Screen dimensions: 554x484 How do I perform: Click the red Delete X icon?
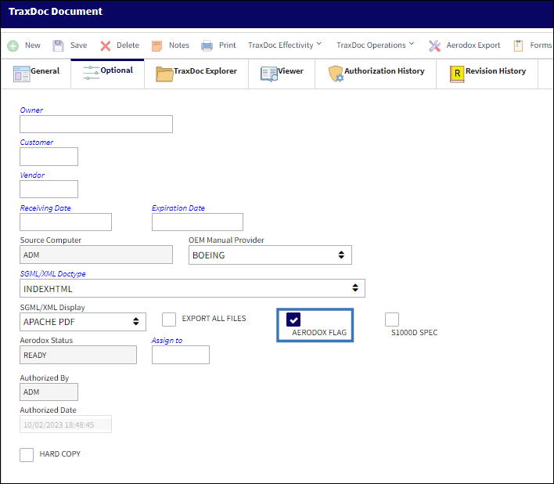(106, 46)
